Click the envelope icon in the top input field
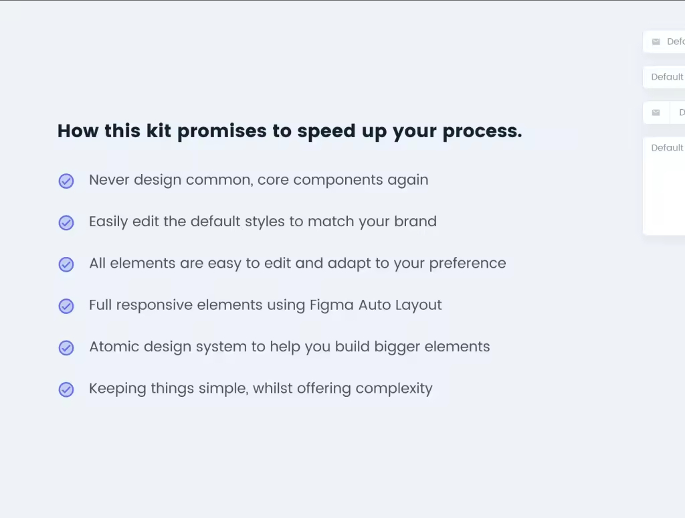This screenshot has height=518, width=685. pyautogui.click(x=656, y=42)
